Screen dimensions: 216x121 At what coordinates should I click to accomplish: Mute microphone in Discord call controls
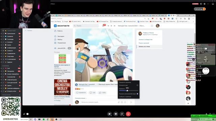tap(122, 114)
